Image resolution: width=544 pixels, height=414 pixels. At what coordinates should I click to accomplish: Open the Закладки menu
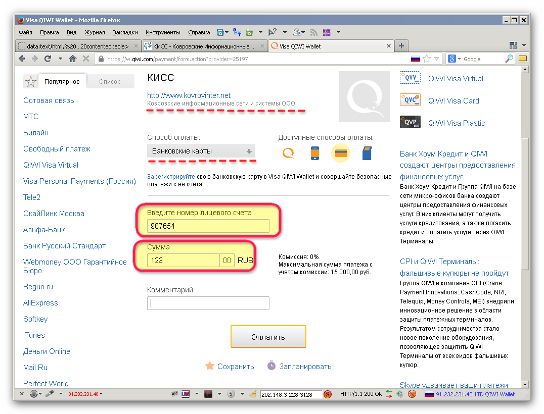coord(125,33)
